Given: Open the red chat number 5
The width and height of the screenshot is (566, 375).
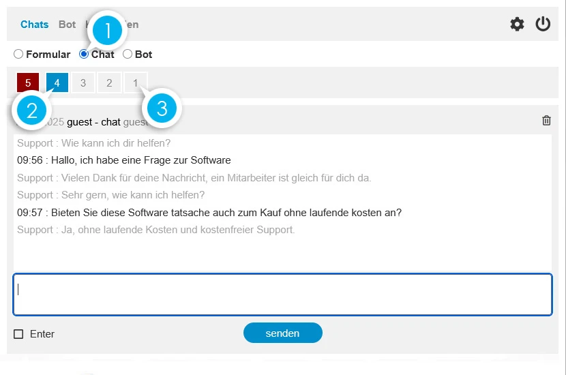Looking at the screenshot, I should pyautogui.click(x=28, y=83).
